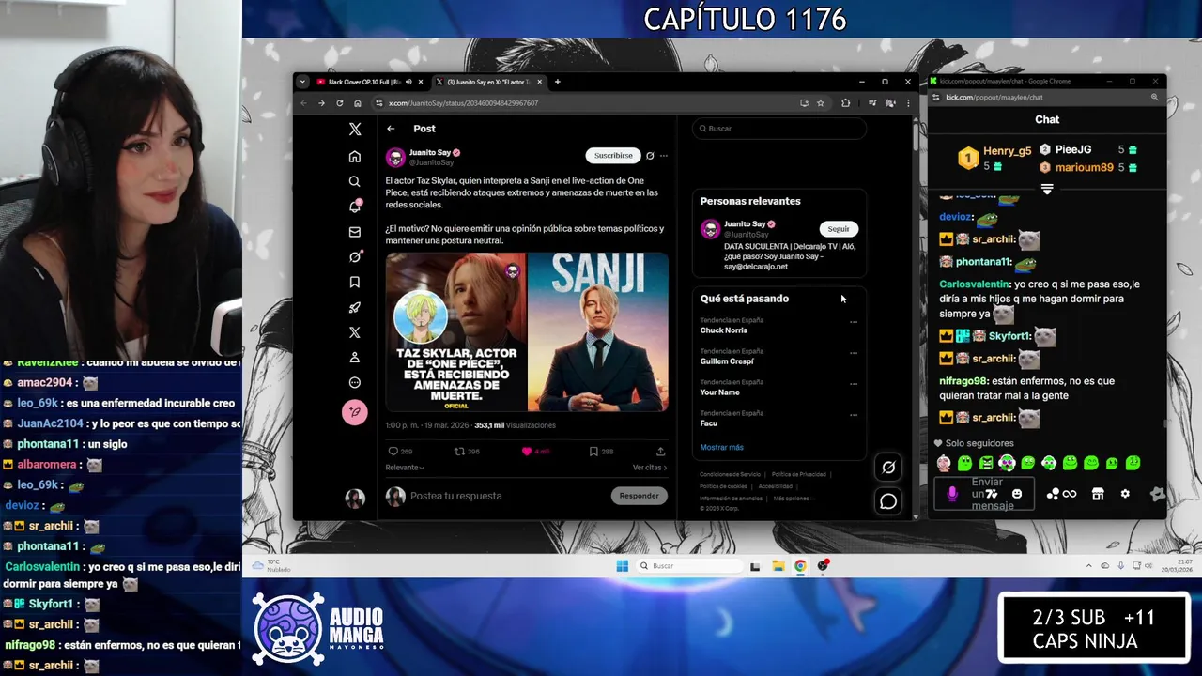Mute audio on Black Clover tab

pyautogui.click(x=408, y=82)
